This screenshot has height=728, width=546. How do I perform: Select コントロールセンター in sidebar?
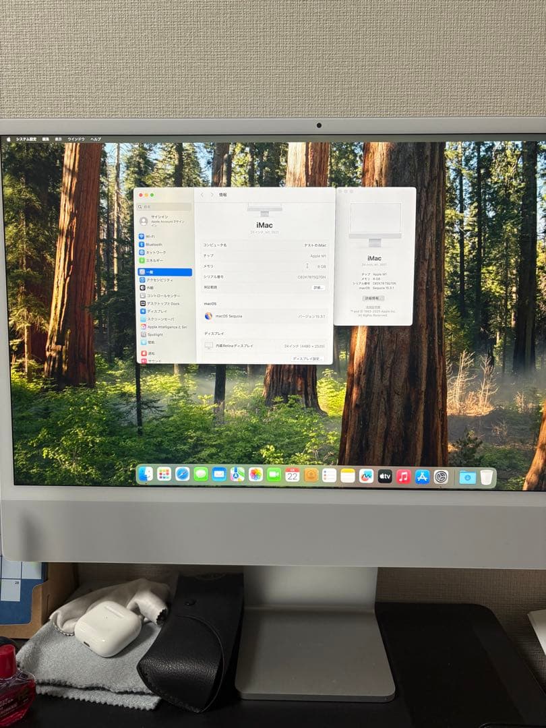click(x=167, y=297)
